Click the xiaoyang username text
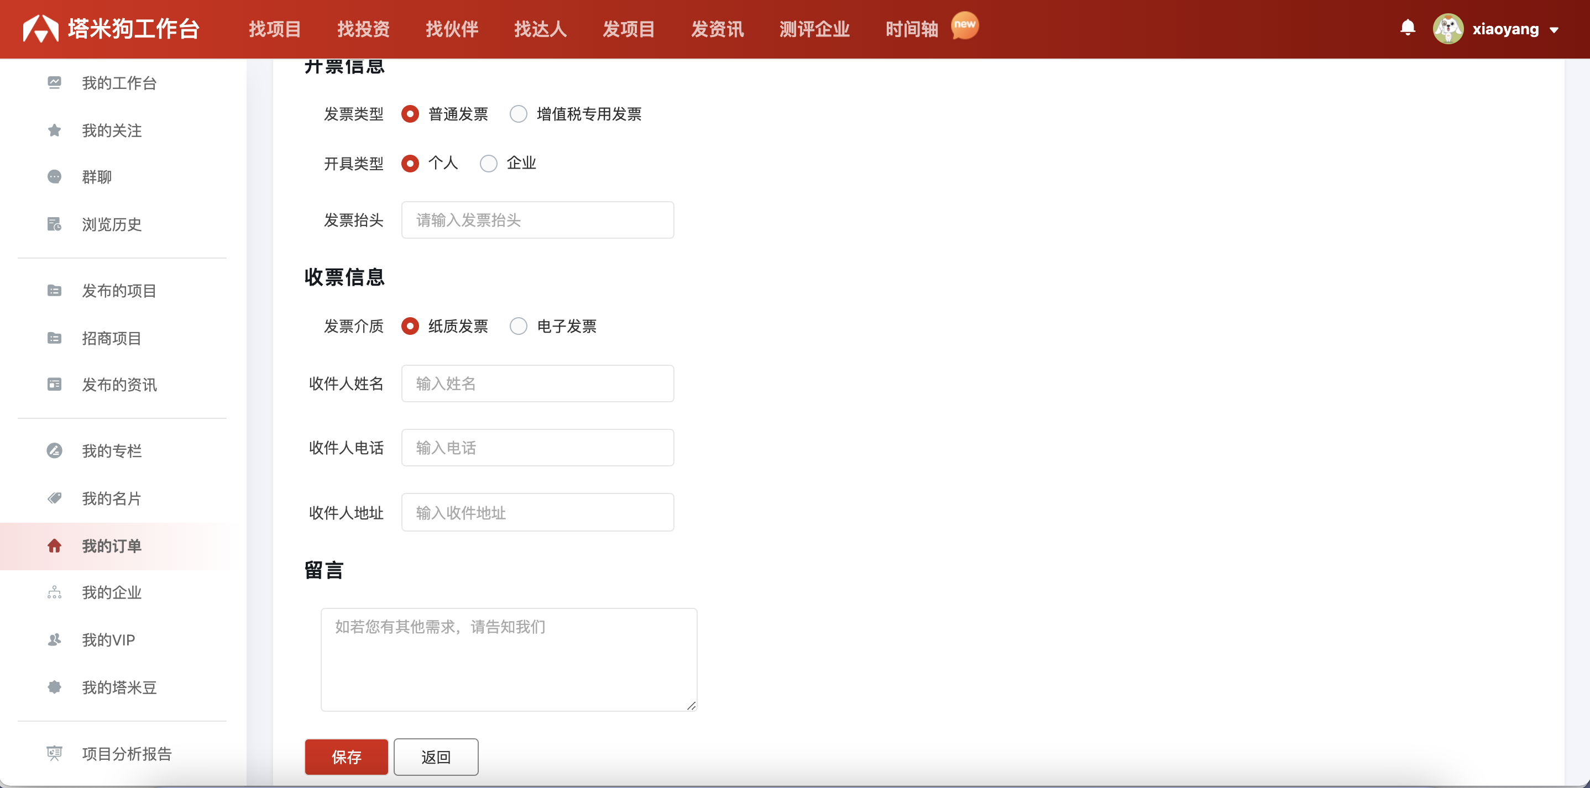 1505,29
